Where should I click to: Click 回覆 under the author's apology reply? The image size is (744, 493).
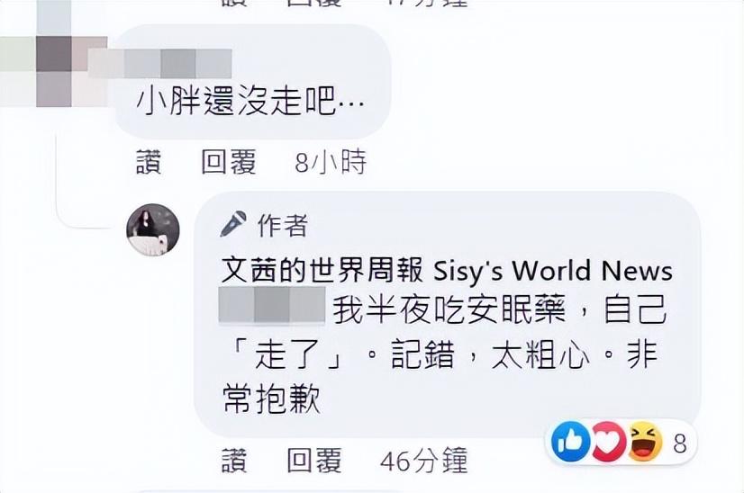coord(314,460)
